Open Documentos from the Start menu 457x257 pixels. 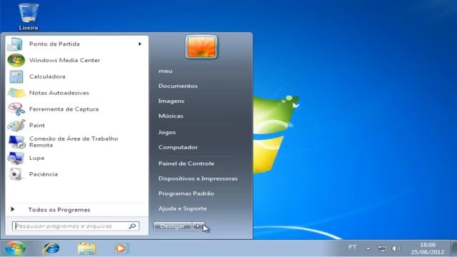point(178,86)
